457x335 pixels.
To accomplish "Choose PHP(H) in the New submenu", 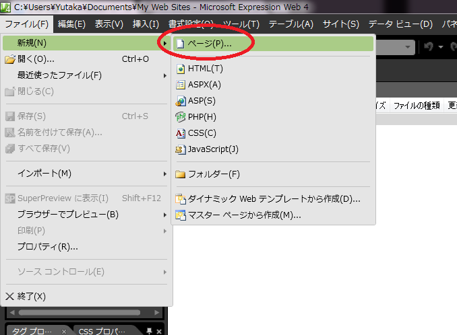I will coord(273,117).
